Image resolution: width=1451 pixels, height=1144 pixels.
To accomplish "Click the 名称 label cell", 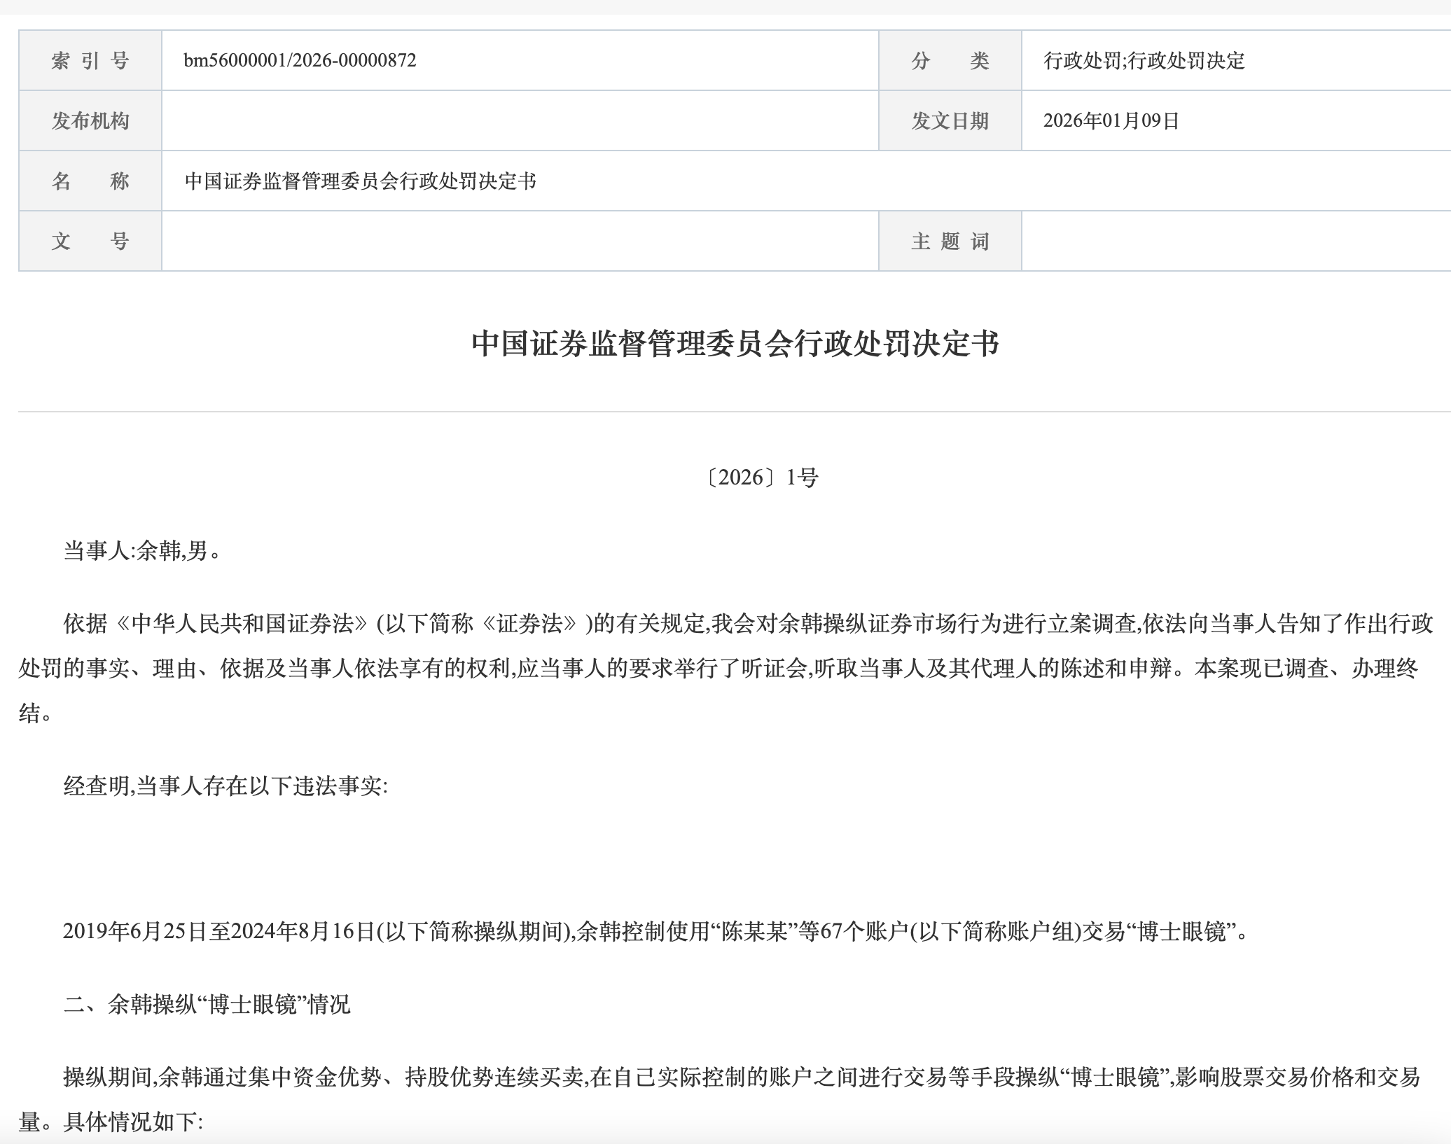I will pos(90,181).
